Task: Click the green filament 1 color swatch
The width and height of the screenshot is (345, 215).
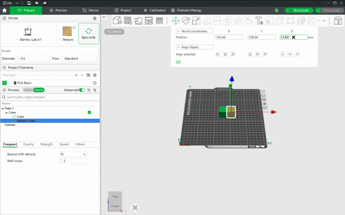Action: [x=4, y=83]
